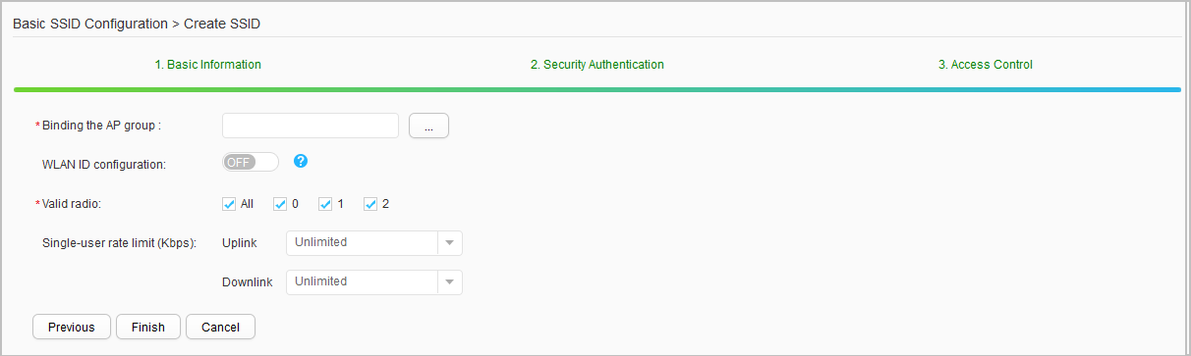
Task: Focus the Binding the AP group field
Action: 311,126
